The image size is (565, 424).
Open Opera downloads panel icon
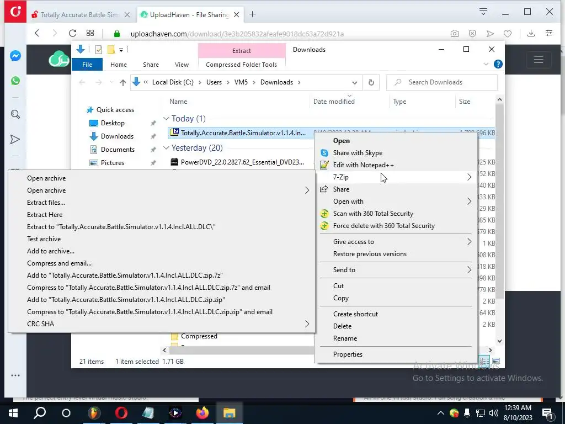click(531, 33)
